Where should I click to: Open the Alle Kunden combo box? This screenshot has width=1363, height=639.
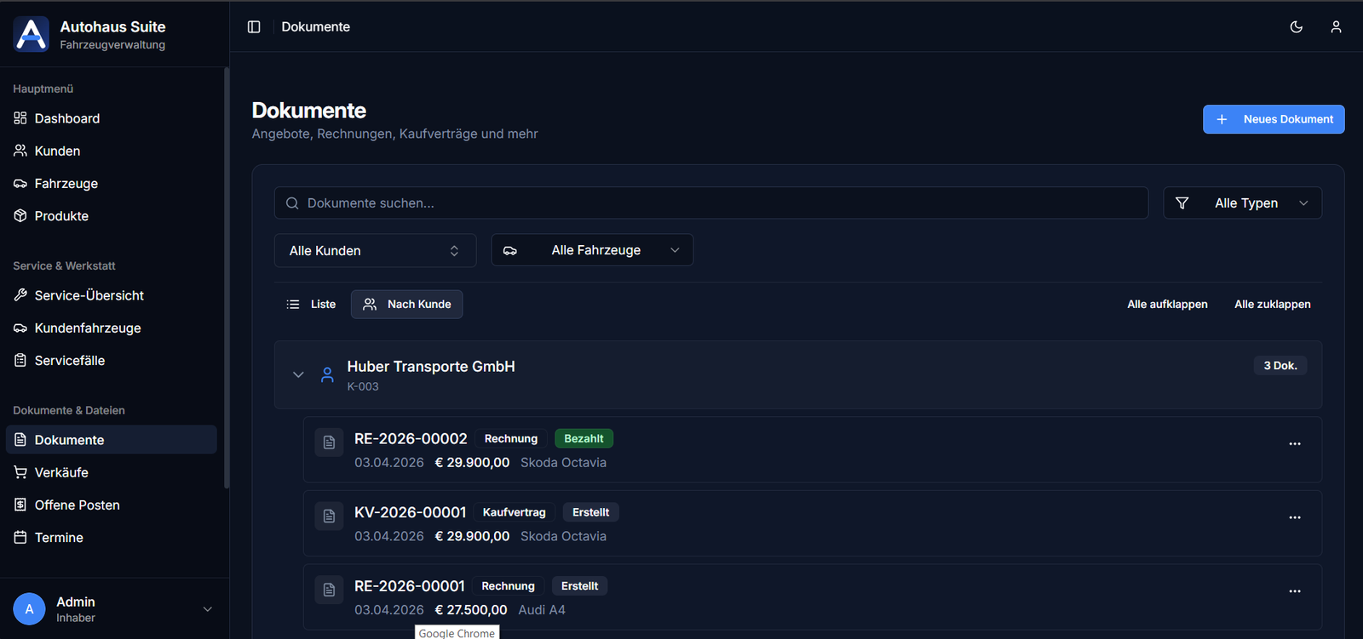(375, 251)
